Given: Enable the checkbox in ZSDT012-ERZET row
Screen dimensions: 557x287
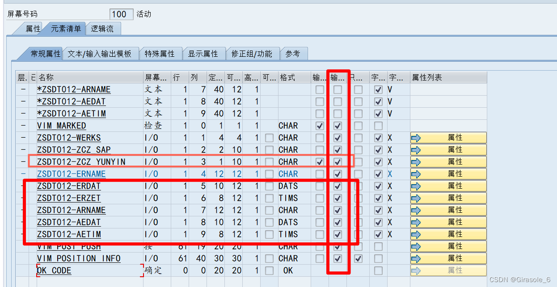Looking at the screenshot, I should (x=338, y=198).
